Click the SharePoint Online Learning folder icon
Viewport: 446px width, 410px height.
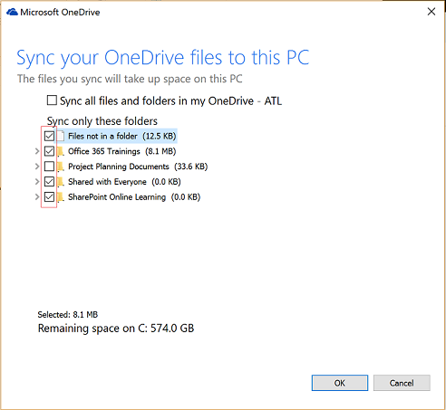(61, 197)
